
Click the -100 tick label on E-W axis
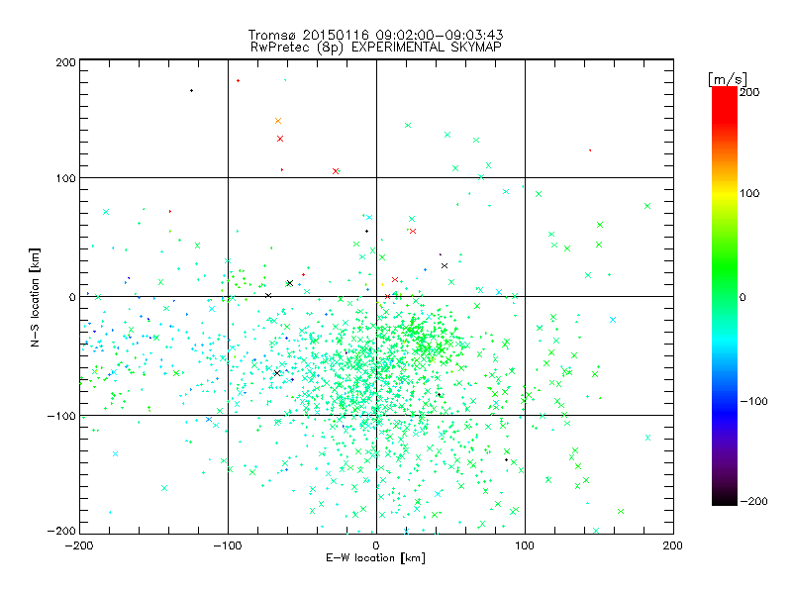[228, 545]
